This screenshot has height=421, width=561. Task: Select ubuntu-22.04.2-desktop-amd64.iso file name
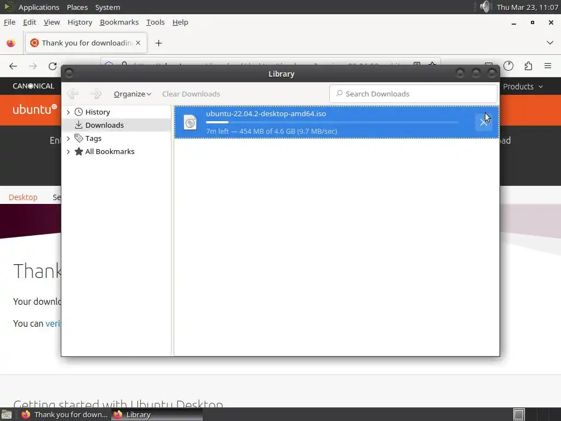pos(266,114)
